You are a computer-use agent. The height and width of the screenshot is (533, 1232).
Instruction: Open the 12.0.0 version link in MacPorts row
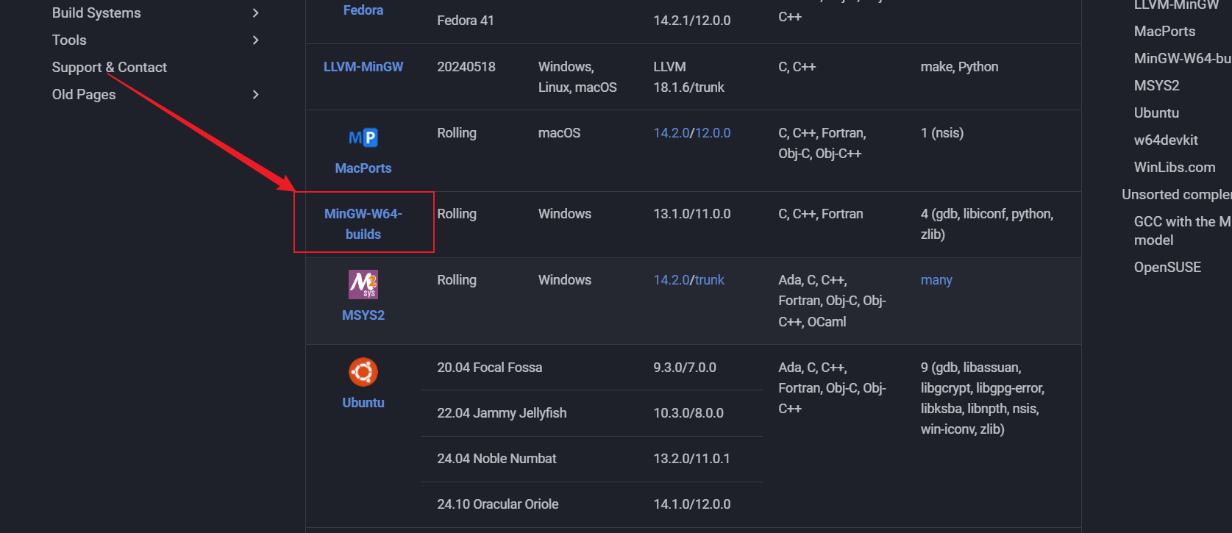pos(713,133)
